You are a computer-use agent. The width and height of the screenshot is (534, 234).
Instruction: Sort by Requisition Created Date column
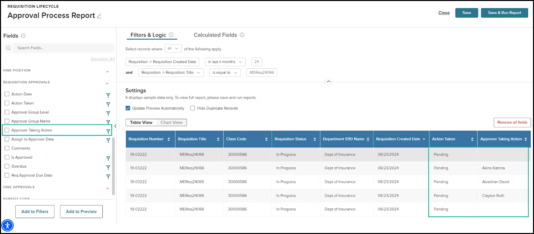424,139
